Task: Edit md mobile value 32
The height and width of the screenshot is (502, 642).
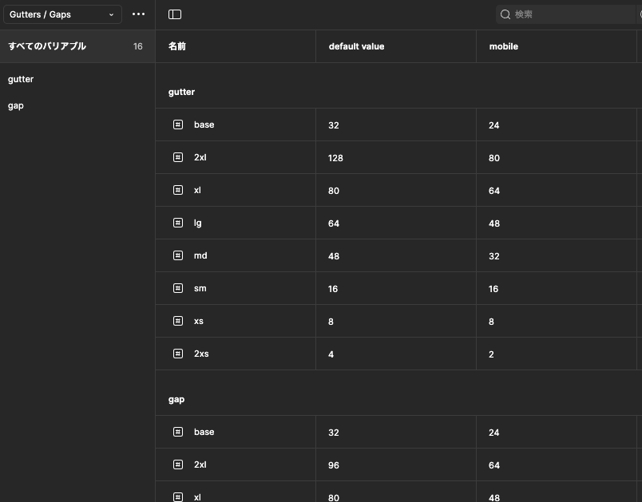Action: 493,256
